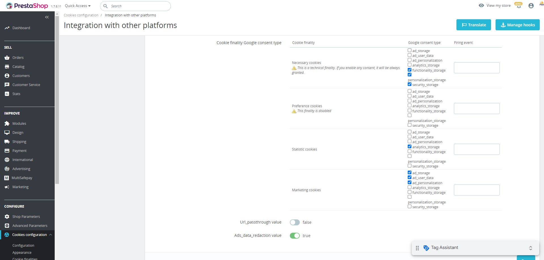Click the Shipping truck icon
This screenshot has height=260, width=544.
coord(7,142)
